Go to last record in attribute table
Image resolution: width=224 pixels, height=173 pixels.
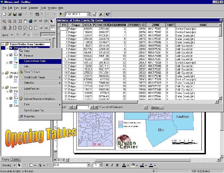tap(96, 107)
